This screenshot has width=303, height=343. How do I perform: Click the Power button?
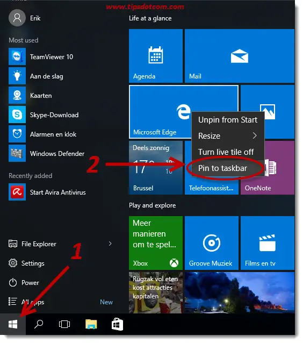pos(30,283)
